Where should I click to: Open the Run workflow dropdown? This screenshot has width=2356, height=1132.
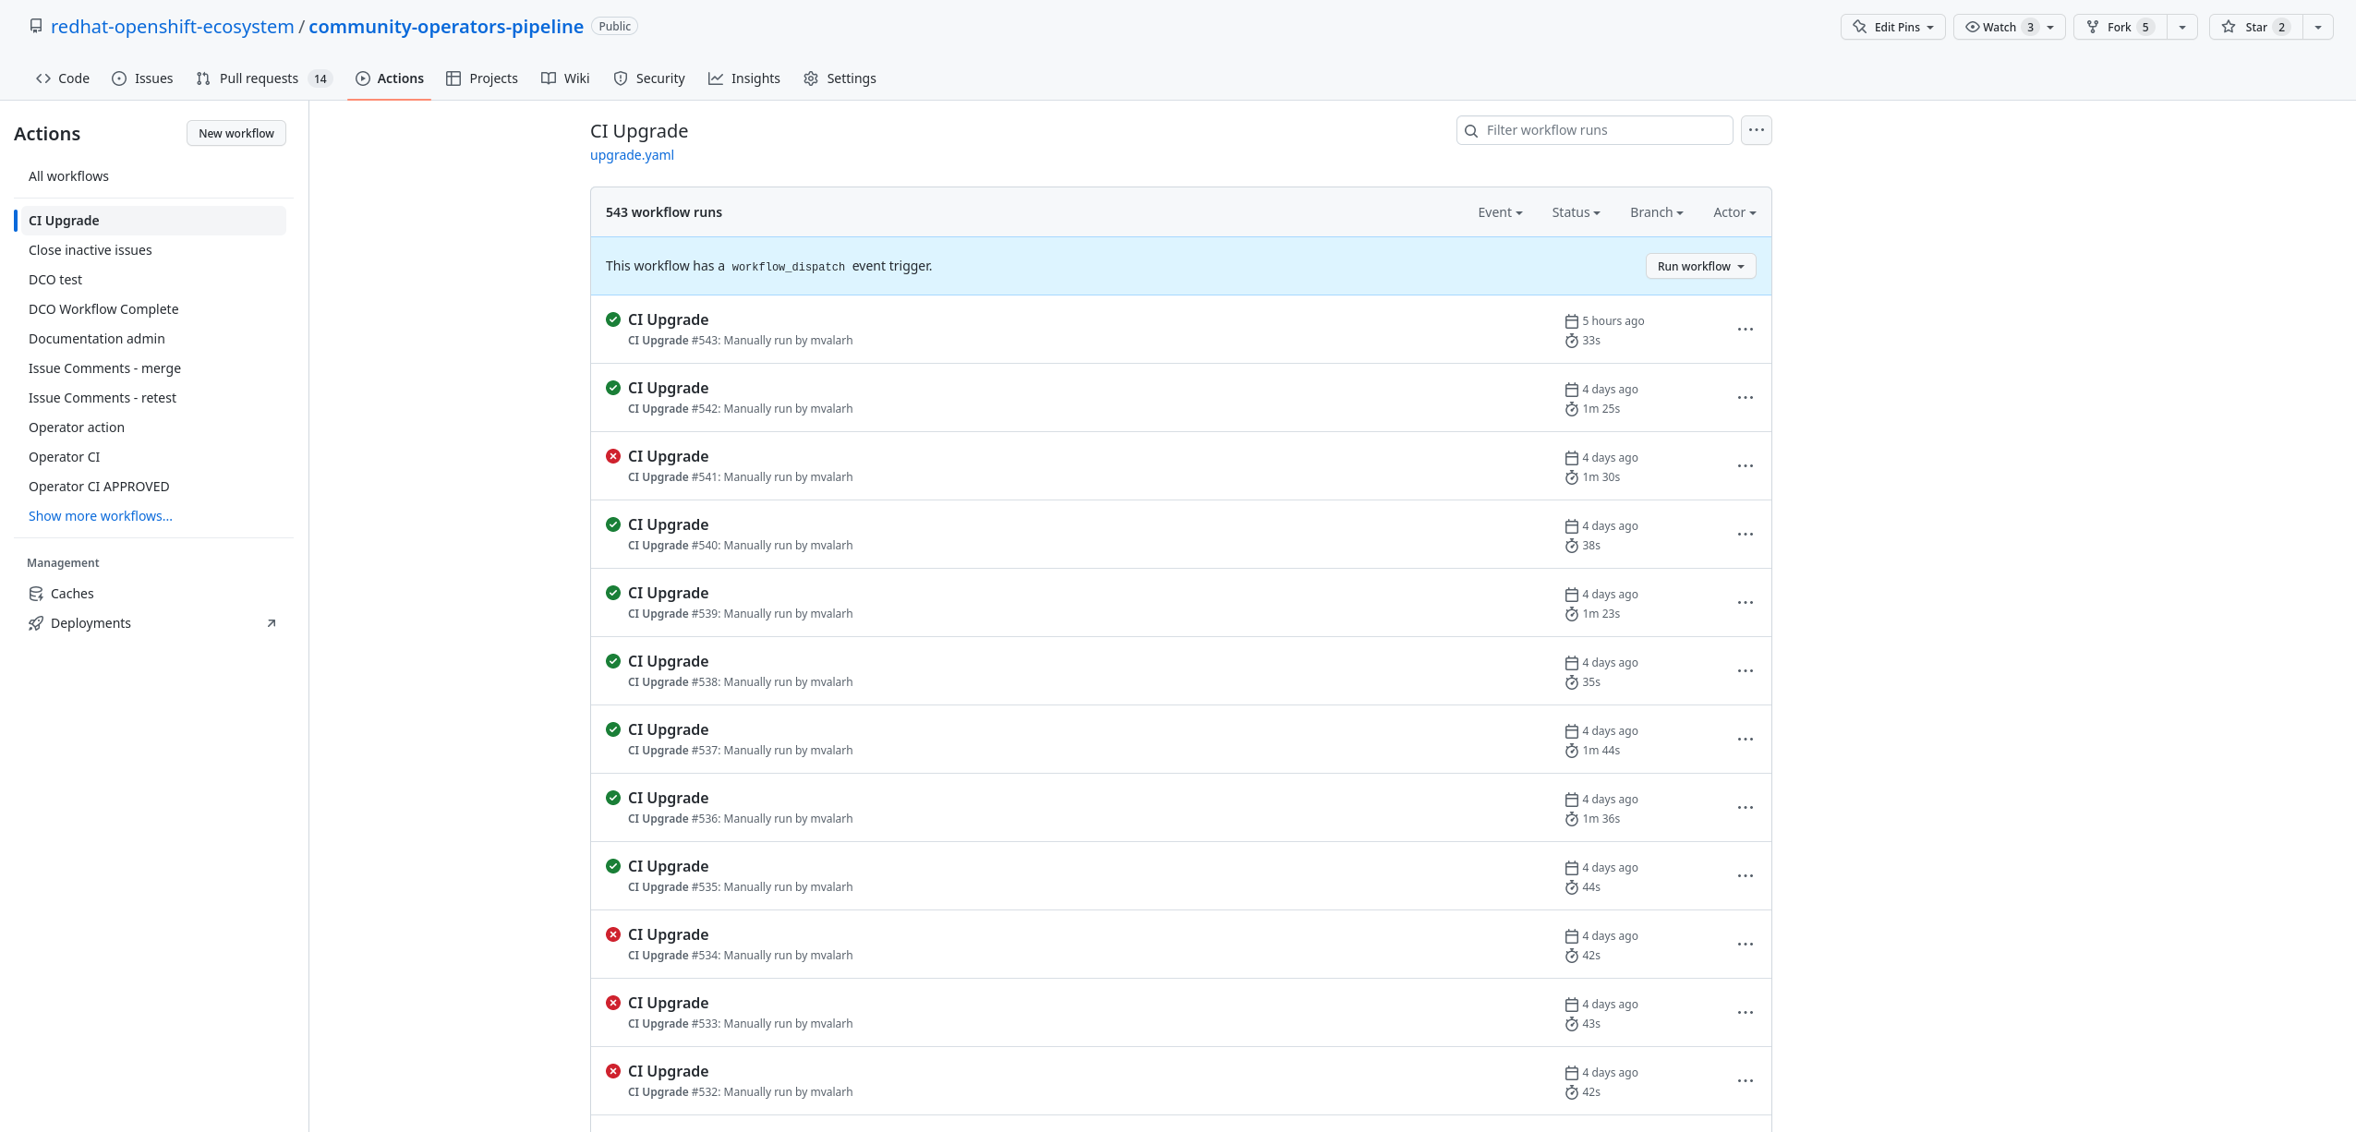click(x=1700, y=266)
